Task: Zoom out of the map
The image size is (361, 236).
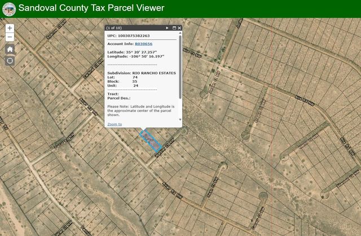Action: [x=10, y=37]
